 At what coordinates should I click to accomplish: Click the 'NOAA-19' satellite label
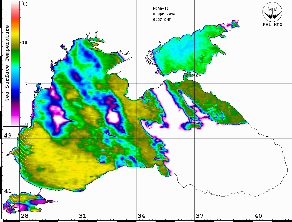161,9
